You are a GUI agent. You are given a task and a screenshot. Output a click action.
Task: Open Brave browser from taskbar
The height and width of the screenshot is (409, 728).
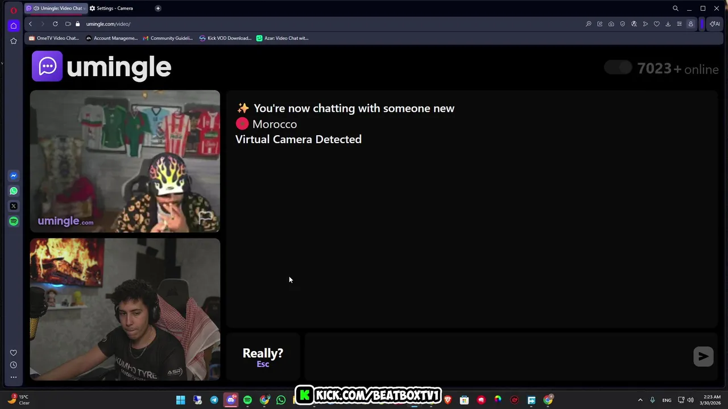[x=448, y=400]
